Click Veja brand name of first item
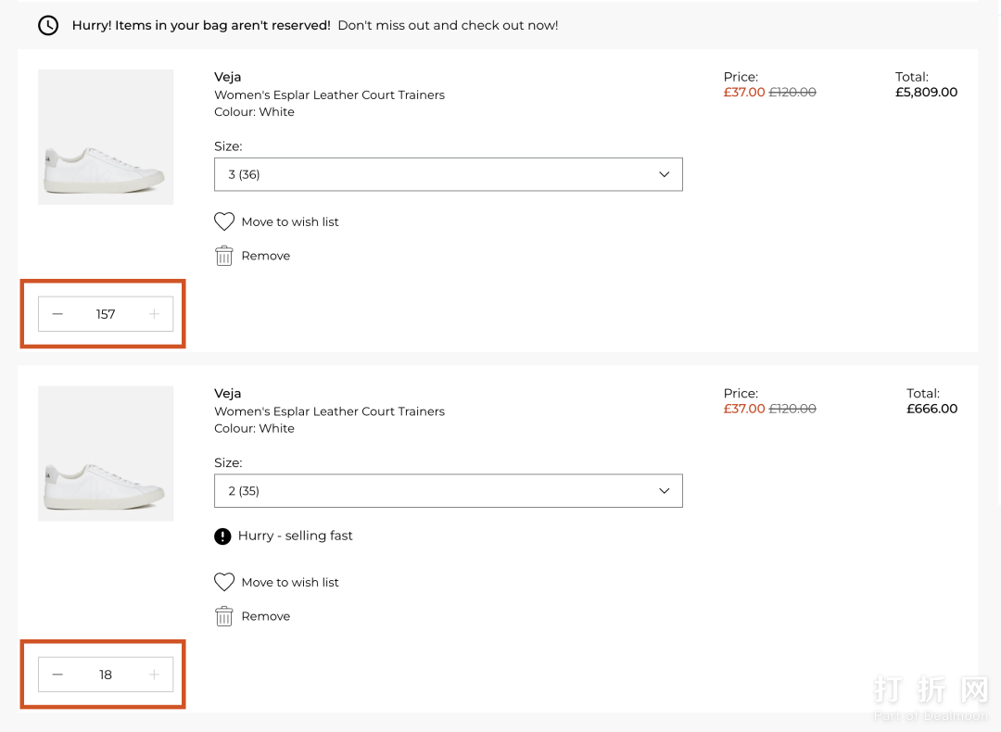1001x732 pixels. tap(227, 77)
